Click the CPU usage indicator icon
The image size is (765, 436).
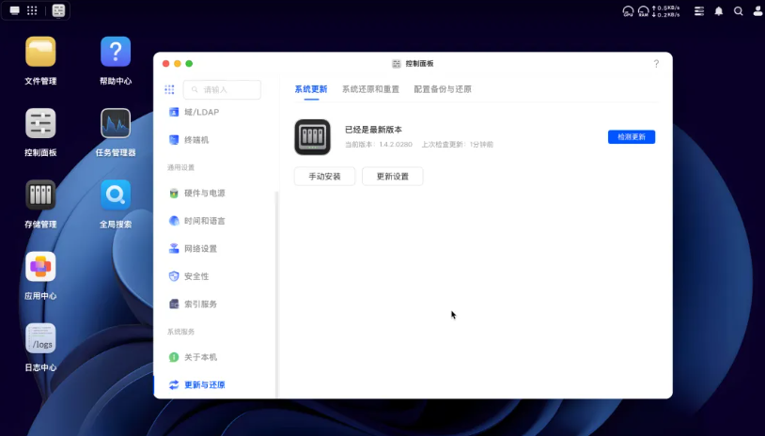tap(629, 11)
